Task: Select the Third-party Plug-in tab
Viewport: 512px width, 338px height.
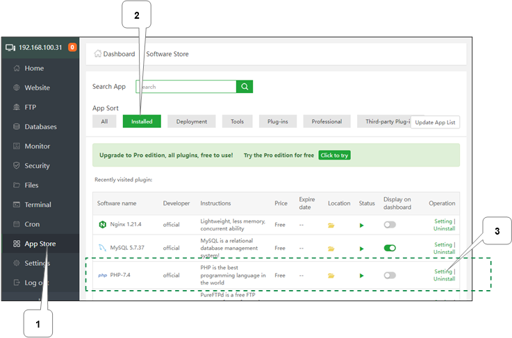Action: pos(384,121)
